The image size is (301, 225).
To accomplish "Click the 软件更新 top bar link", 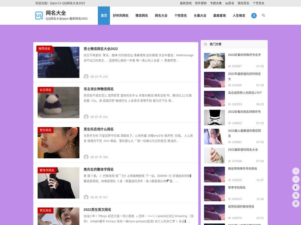I will (201, 3).
